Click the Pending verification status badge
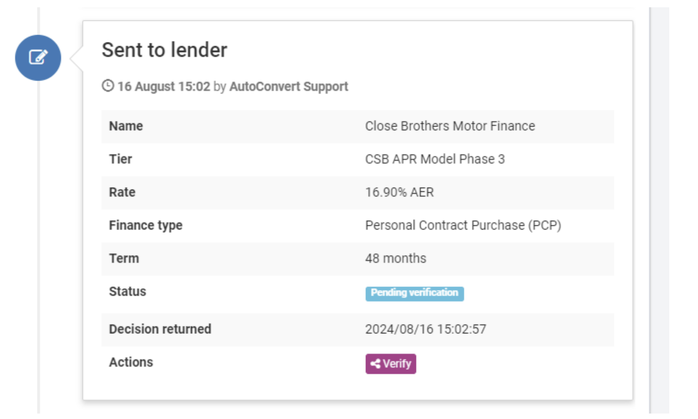 click(415, 293)
